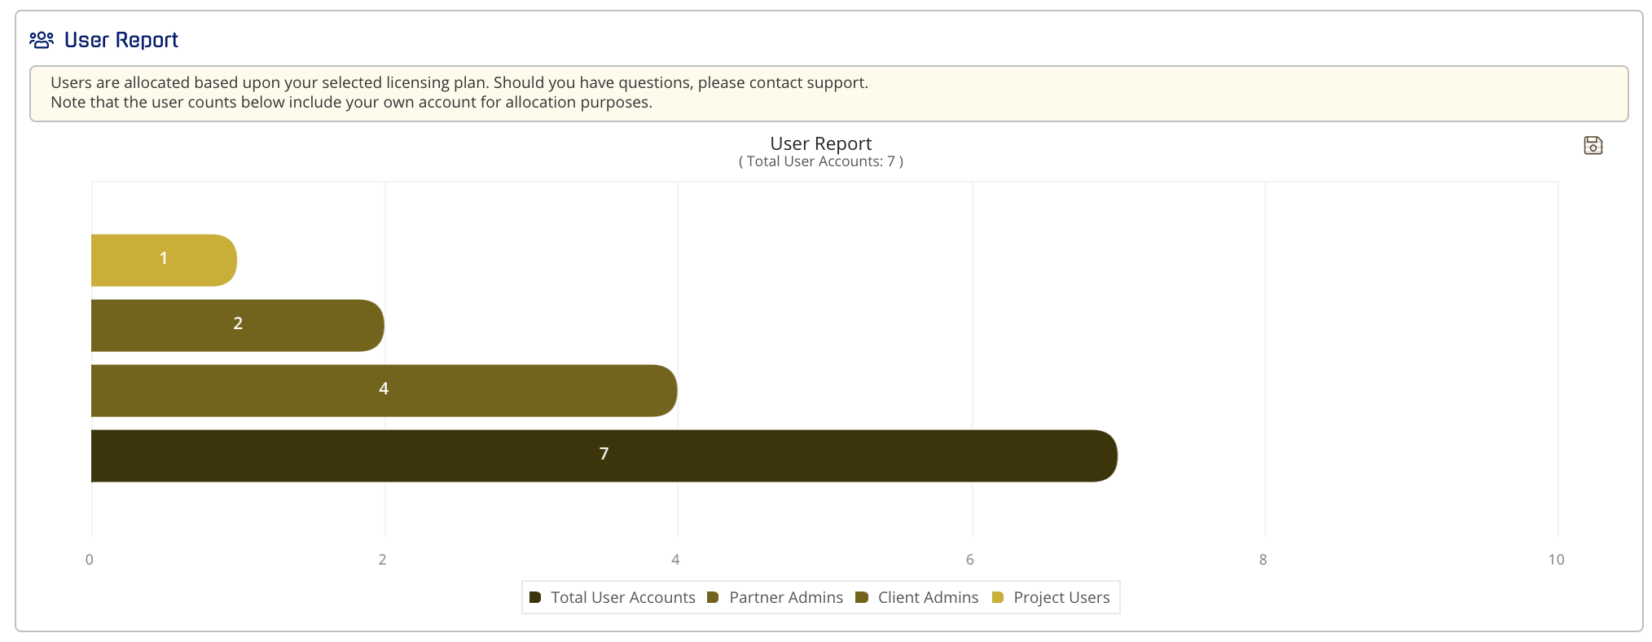Viewport: 1652px width, 642px height.
Task: Click the Project Users legend color swatch
Action: tap(998, 597)
